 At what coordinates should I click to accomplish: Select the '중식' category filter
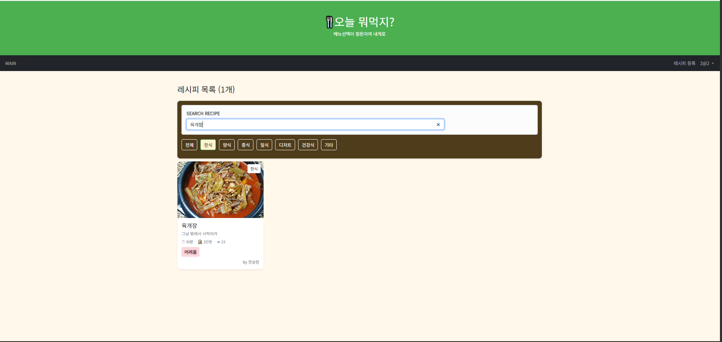(245, 145)
